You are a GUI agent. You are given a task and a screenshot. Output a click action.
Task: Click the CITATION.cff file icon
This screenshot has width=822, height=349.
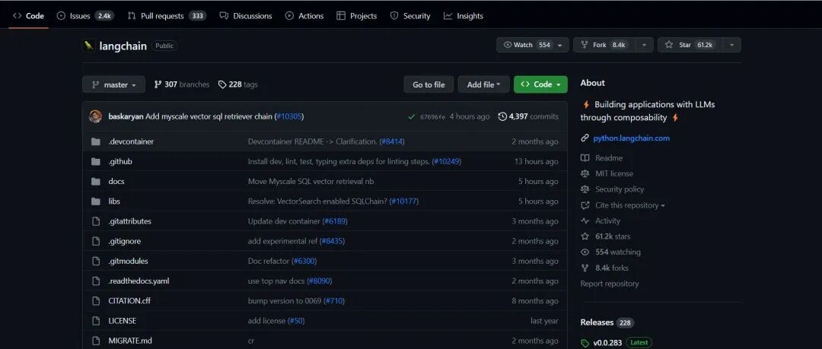tap(95, 301)
